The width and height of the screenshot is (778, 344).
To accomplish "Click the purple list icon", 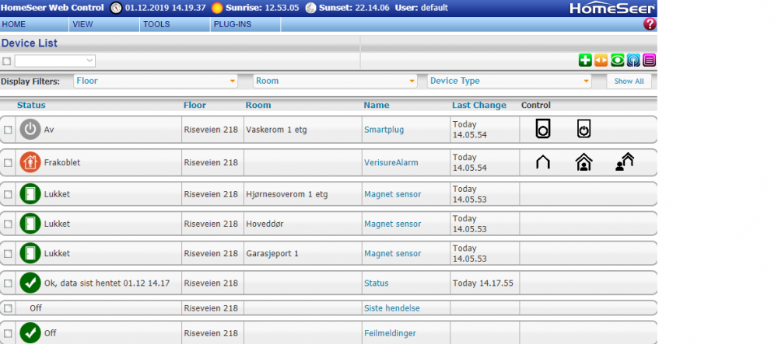I will tap(649, 61).
